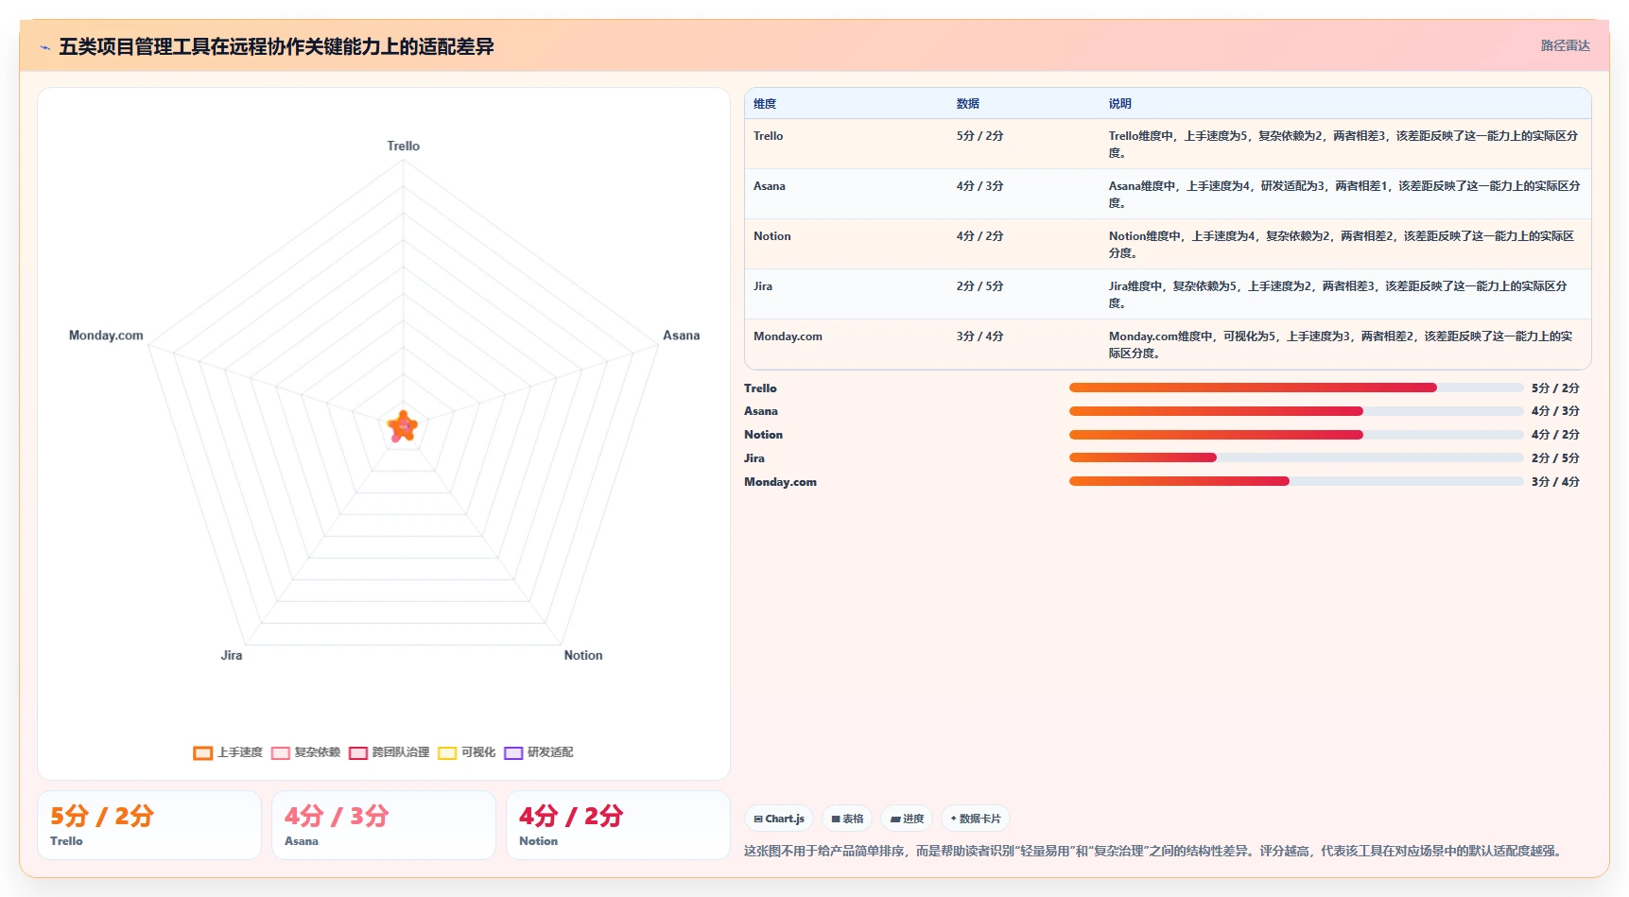Screen dimensions: 1629x897
Task: Click the Asana progress bar
Action: point(1296,411)
